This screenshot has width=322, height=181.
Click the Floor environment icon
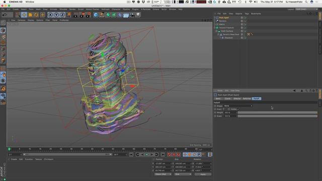click(126, 15)
